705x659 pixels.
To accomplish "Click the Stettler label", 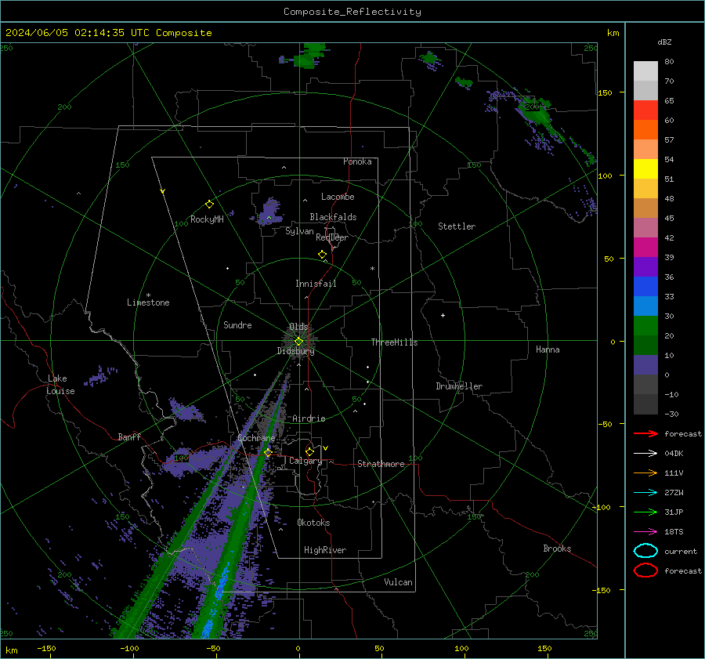I will pyautogui.click(x=457, y=226).
